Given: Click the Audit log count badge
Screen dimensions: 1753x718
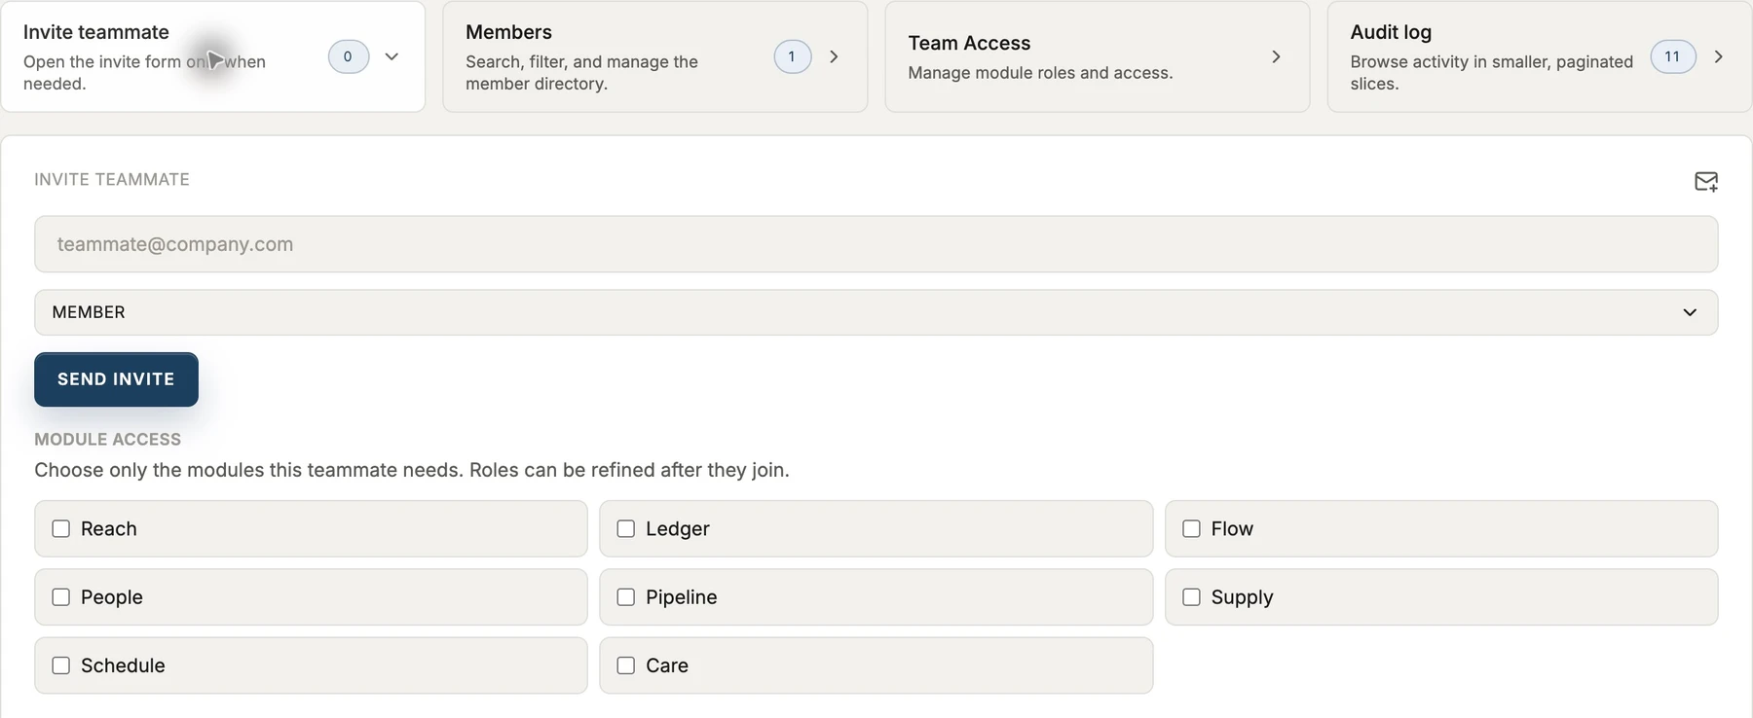Looking at the screenshot, I should (x=1672, y=56).
